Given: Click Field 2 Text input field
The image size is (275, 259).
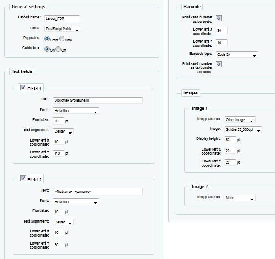Looking at the screenshot, I should click(97, 192).
